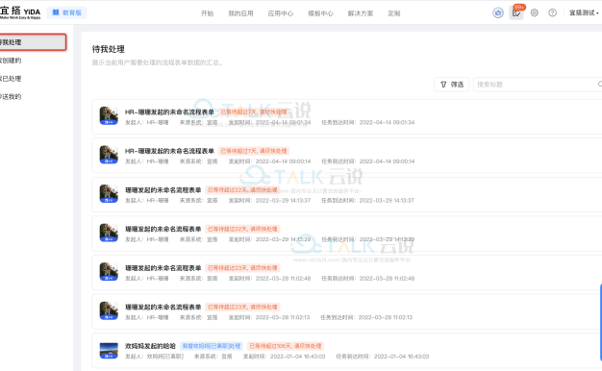
Task: Open the 欢妈妈发起的哈哈 task
Action: point(150,346)
